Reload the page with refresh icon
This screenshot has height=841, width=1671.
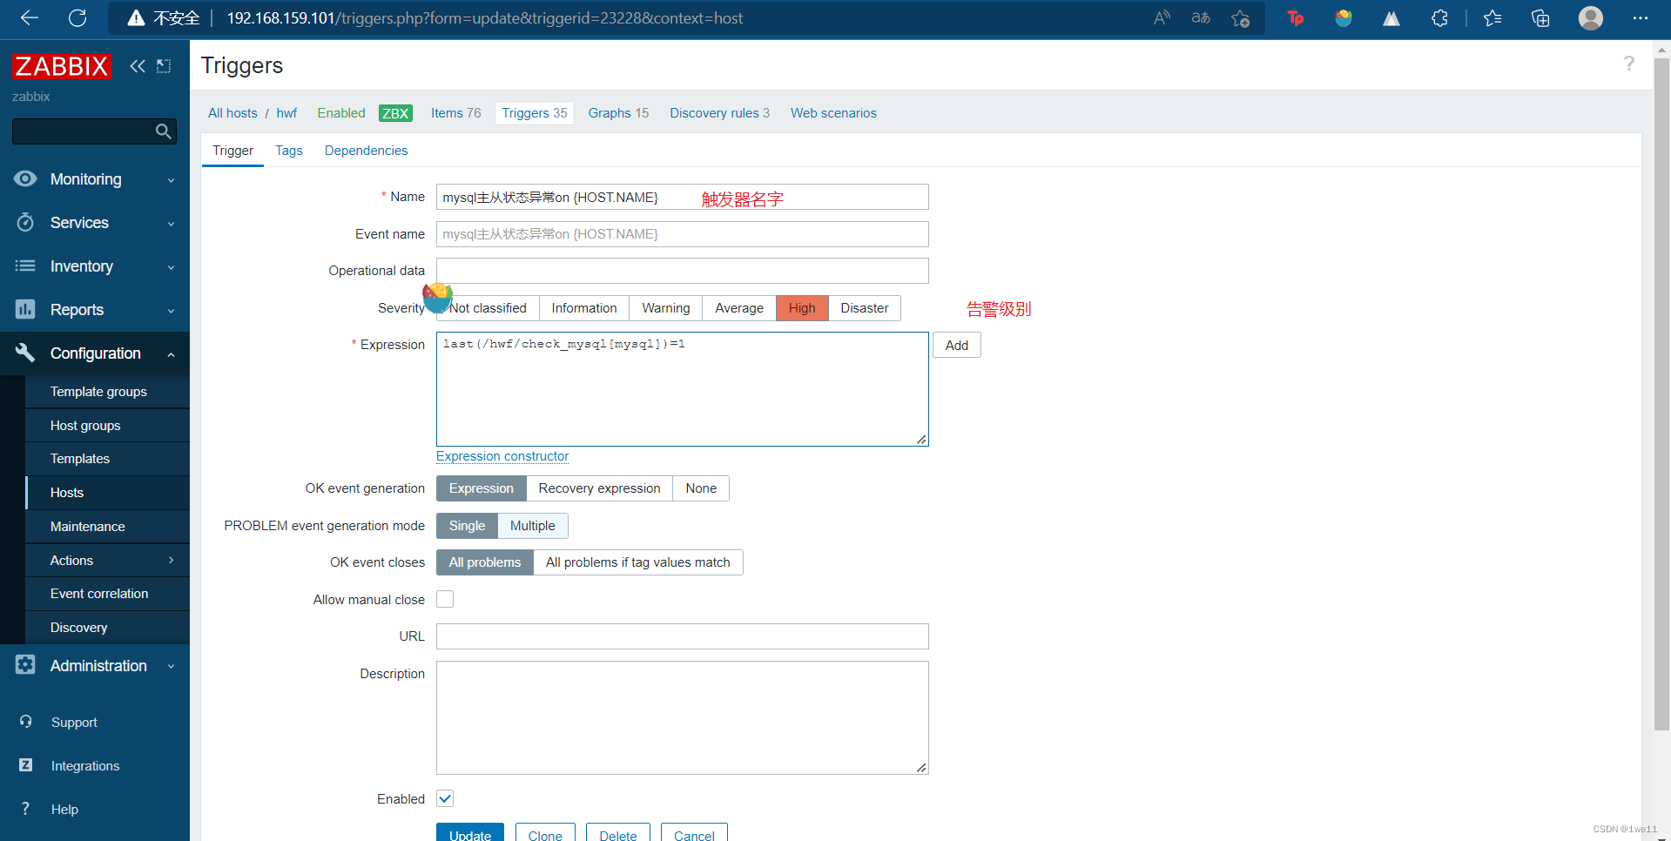[77, 17]
